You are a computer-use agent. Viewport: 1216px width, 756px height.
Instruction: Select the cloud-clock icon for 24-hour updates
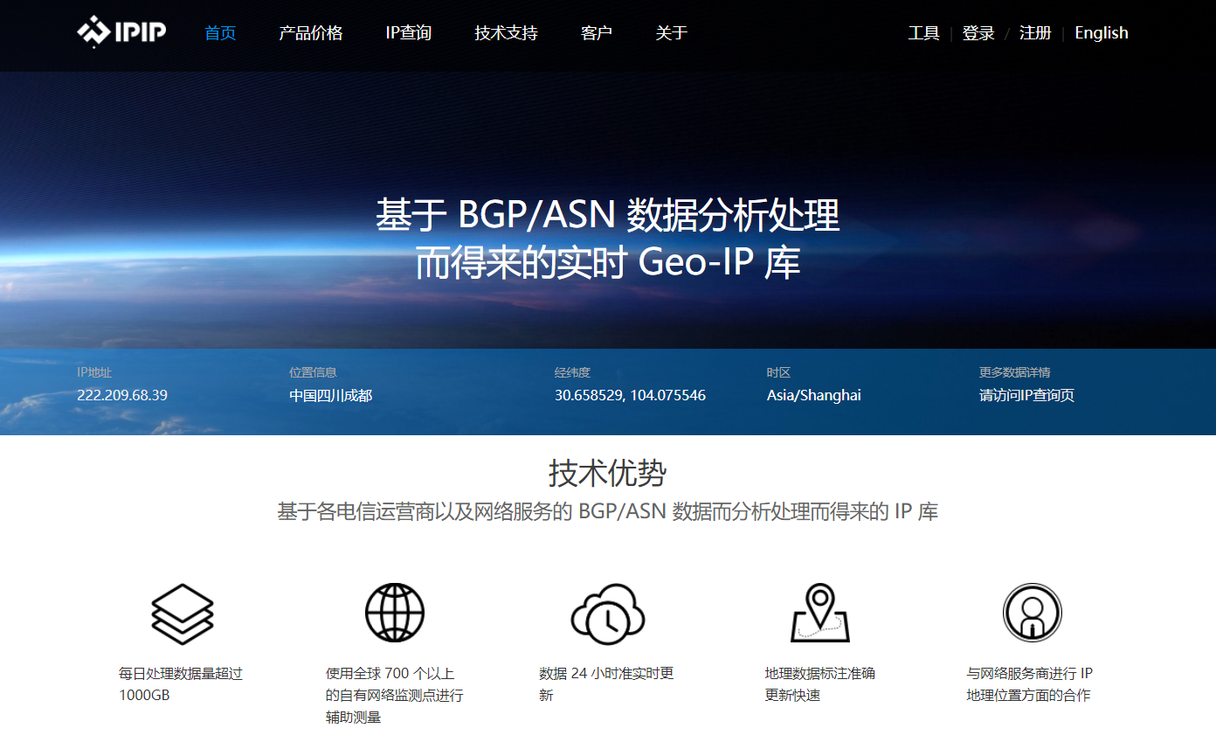tap(608, 613)
